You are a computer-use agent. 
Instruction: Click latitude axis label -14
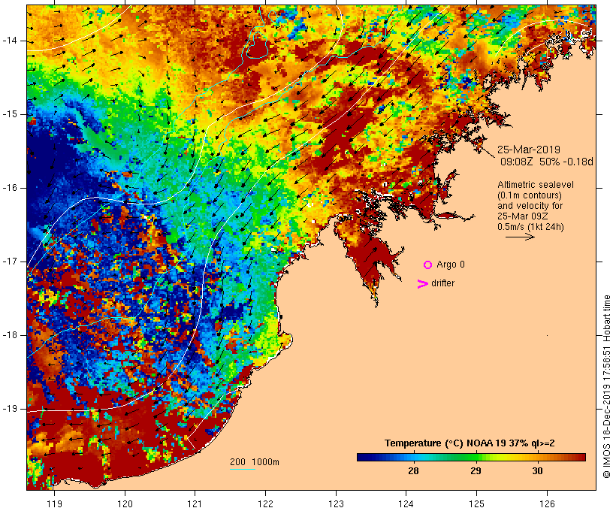[x=10, y=41]
